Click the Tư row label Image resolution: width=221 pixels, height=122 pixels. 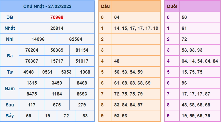coord(10,72)
